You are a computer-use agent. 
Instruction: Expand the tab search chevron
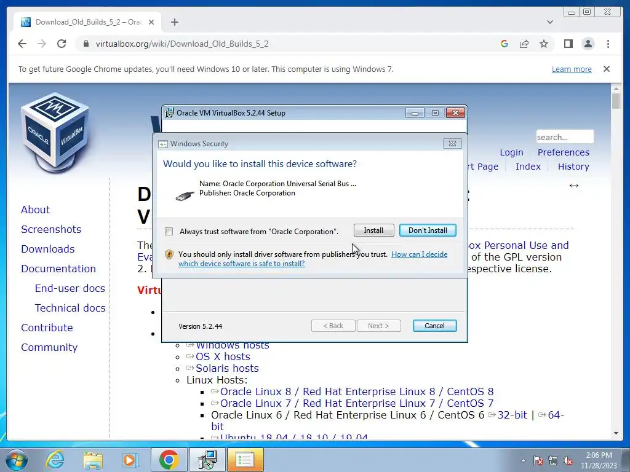pos(550,22)
